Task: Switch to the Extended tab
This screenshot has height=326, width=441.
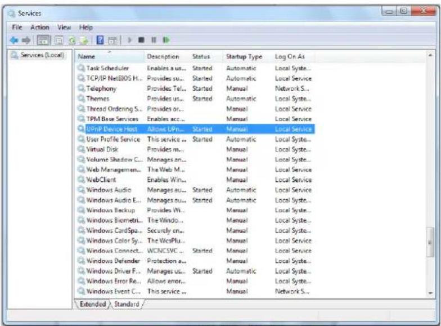Action: [x=92, y=304]
